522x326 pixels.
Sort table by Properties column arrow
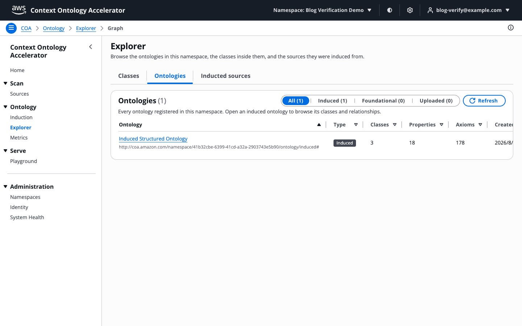(x=442, y=125)
